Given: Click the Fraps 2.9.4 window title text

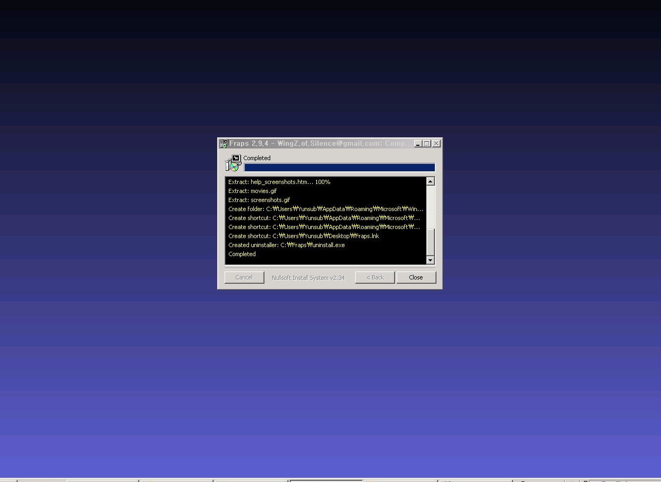Looking at the screenshot, I should [321, 144].
